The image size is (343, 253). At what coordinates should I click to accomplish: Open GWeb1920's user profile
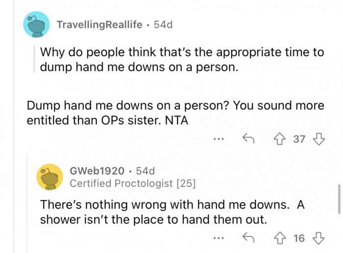pyautogui.click(x=97, y=171)
